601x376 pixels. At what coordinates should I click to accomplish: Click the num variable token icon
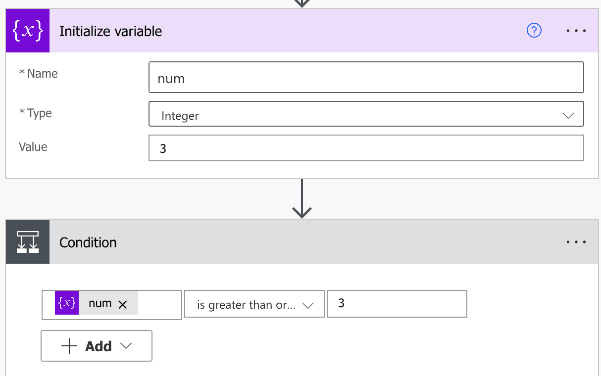pyautogui.click(x=66, y=303)
